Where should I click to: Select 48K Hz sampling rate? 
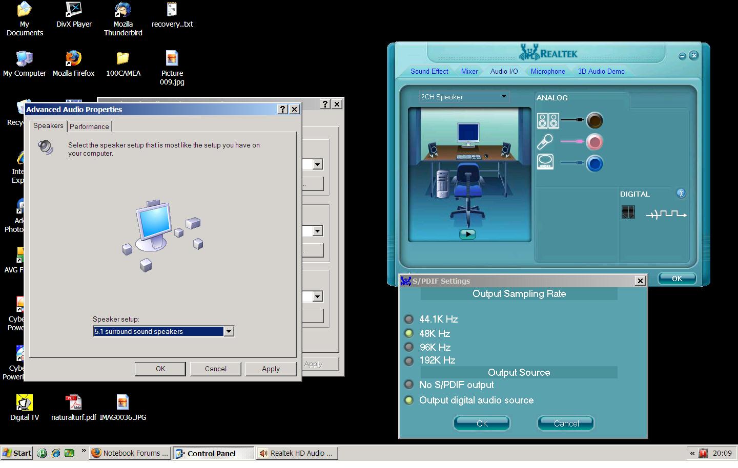(x=409, y=333)
